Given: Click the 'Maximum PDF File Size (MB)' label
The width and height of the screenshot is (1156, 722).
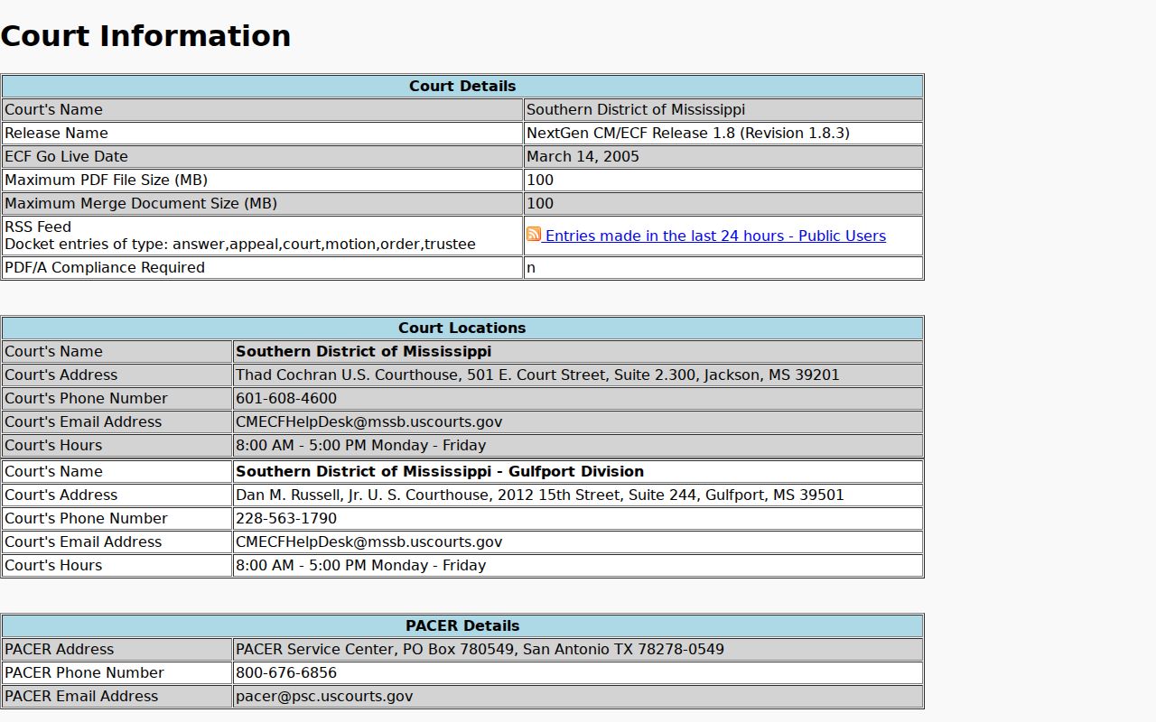Looking at the screenshot, I should pyautogui.click(x=106, y=180).
